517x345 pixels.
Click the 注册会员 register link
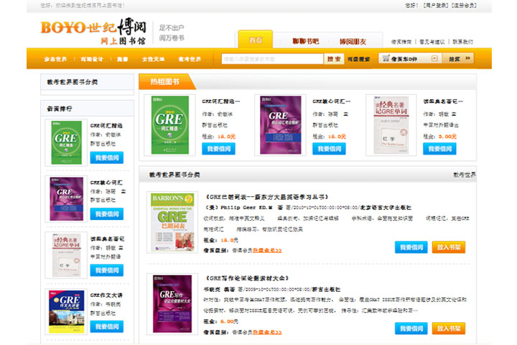pos(467,5)
